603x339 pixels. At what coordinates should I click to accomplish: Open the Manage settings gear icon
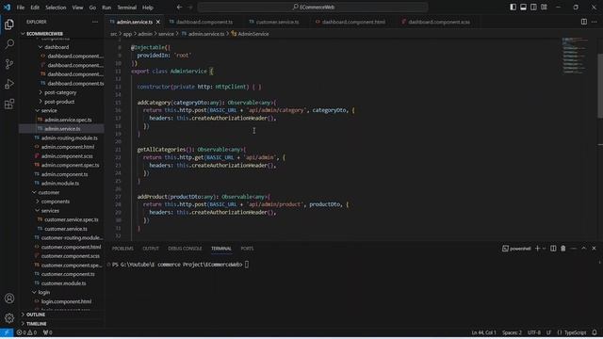pyautogui.click(x=9, y=317)
